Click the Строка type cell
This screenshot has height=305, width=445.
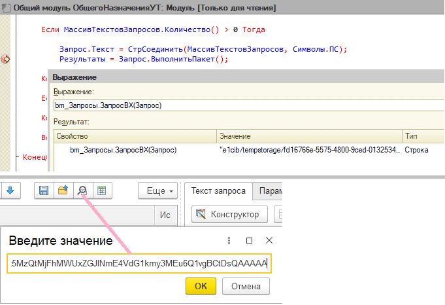click(416, 150)
